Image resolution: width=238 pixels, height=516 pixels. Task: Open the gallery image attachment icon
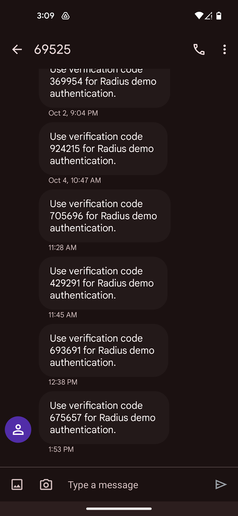click(17, 484)
